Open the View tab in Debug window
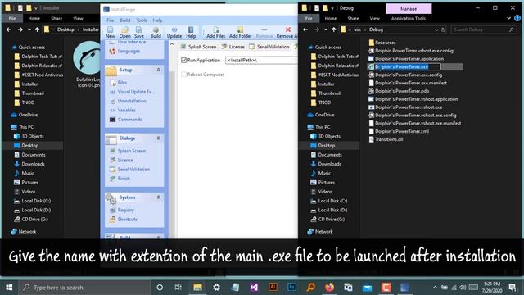Screen dimensions: 524x295 pos(375,18)
